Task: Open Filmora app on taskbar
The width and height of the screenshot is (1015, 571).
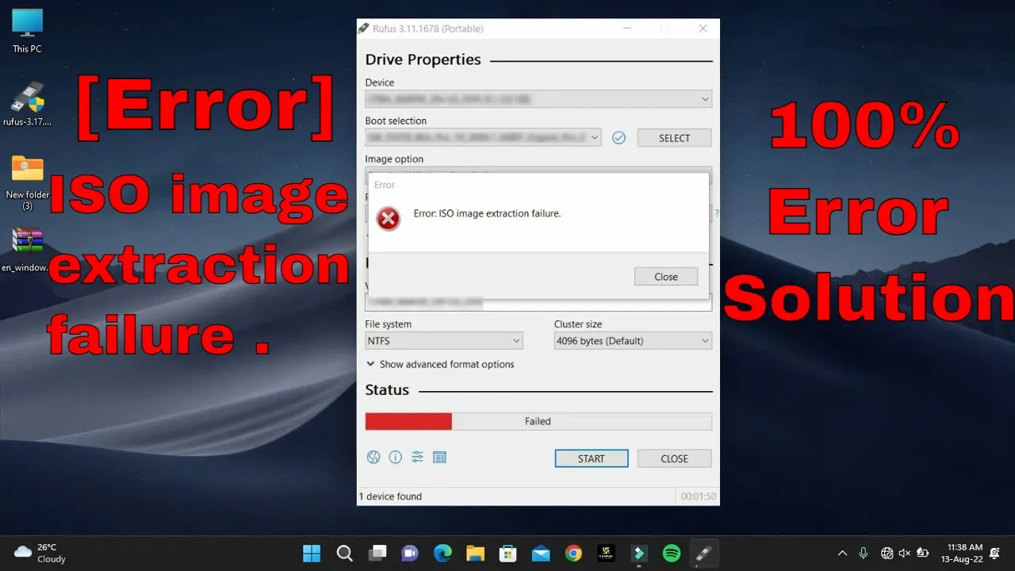Action: point(638,553)
